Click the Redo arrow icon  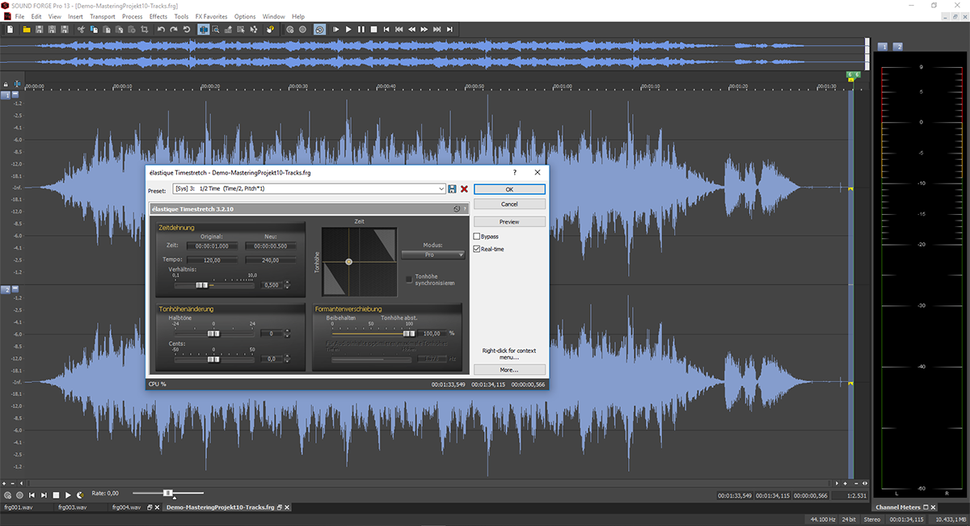pyautogui.click(x=174, y=28)
